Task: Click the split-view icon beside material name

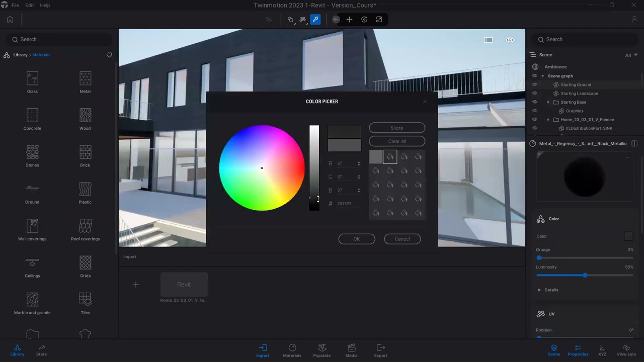Action: click(x=634, y=143)
